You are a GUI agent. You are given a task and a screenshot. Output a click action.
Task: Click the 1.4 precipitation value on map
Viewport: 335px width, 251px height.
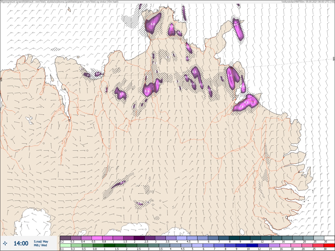tap(230, 75)
